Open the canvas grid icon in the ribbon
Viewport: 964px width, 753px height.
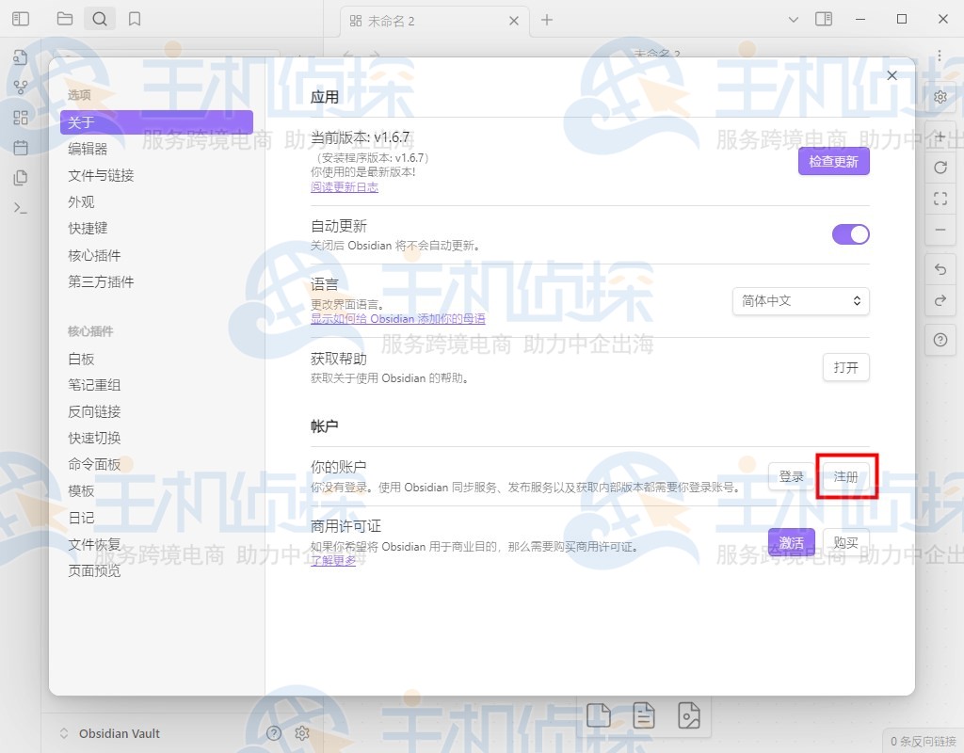(x=21, y=118)
